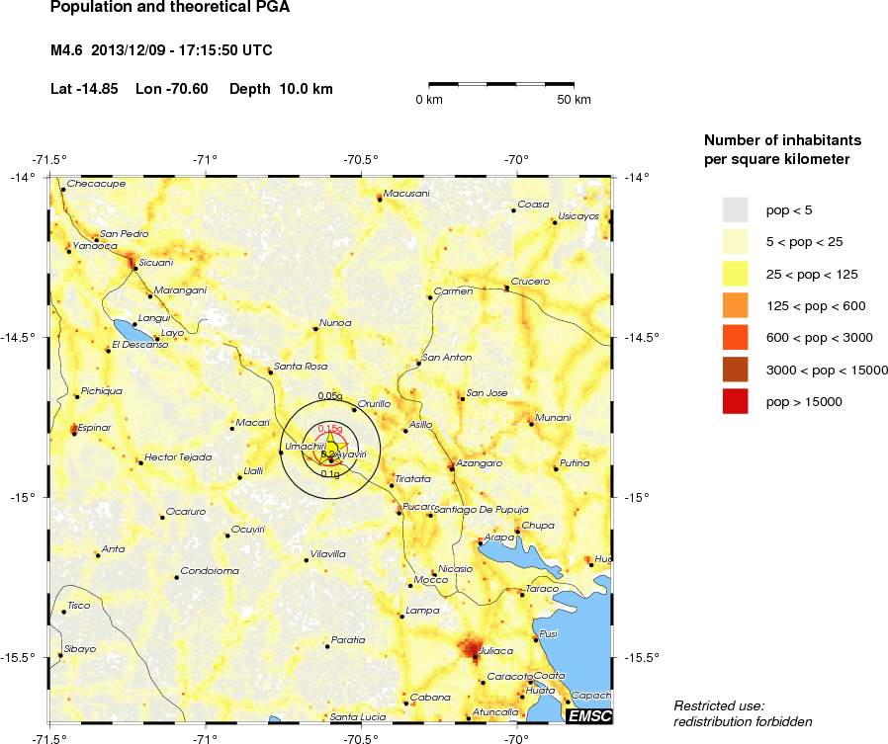Click the EMSC logo on the map
Screen dimensions: 888x744
tap(589, 715)
